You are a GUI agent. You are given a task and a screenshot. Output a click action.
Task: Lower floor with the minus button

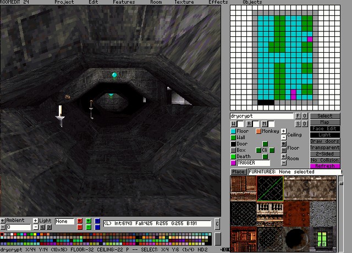click(x=283, y=150)
